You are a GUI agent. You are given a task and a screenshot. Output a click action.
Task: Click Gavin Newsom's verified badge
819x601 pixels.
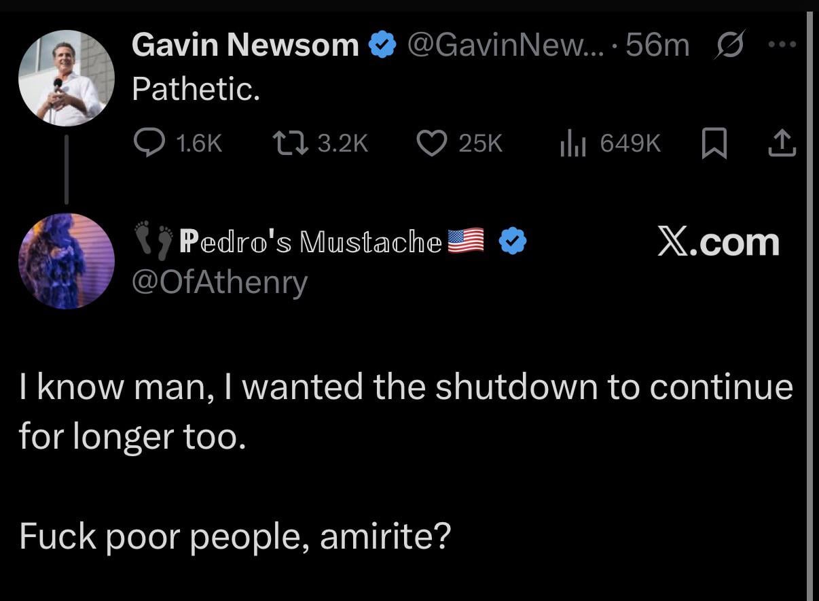point(382,45)
